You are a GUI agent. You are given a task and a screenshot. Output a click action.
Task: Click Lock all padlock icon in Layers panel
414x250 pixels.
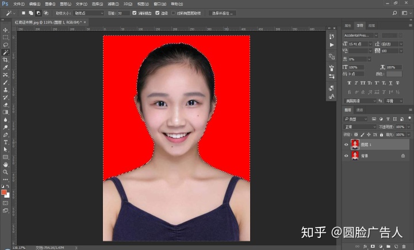[x=381, y=134]
